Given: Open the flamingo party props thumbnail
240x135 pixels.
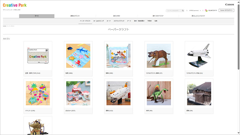Looking at the screenshot, I should (x=38, y=93).
